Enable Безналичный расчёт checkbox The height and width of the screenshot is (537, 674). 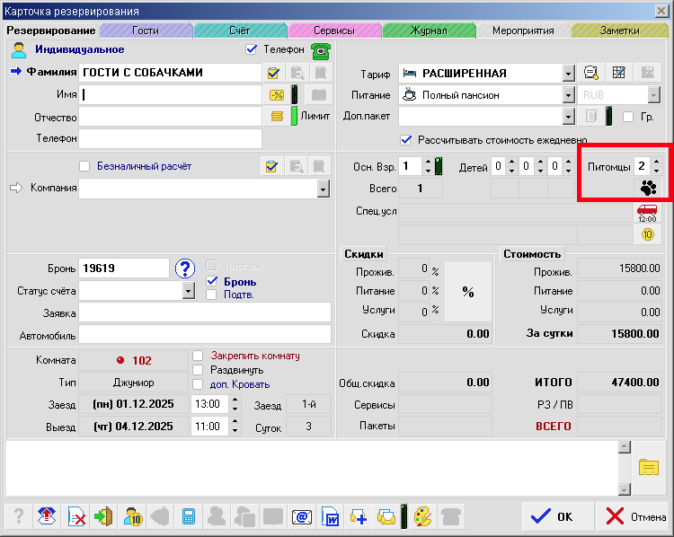pyautogui.click(x=84, y=166)
